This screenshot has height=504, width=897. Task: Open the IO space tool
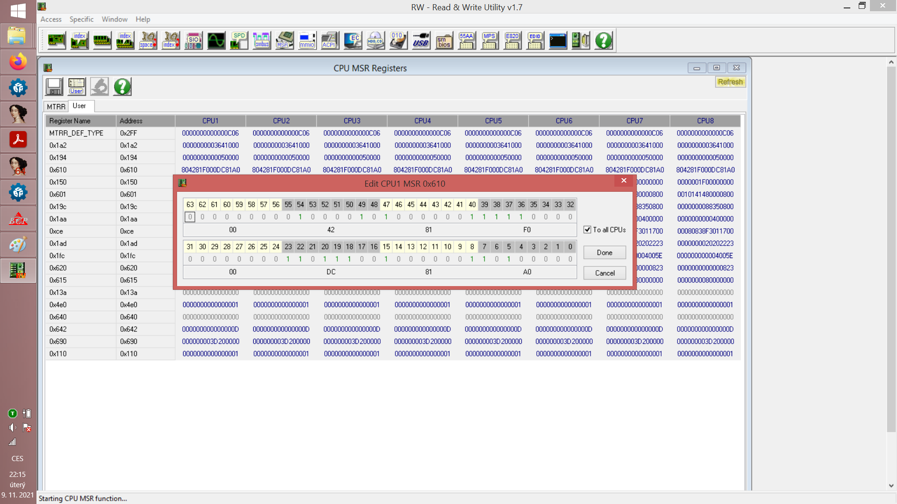(148, 41)
